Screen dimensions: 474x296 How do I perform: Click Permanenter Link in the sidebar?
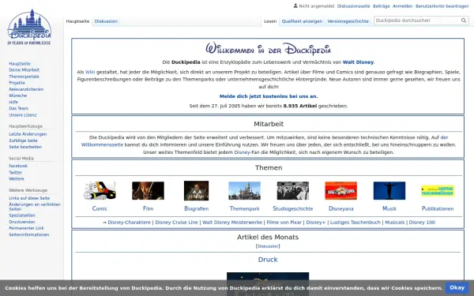point(26,228)
